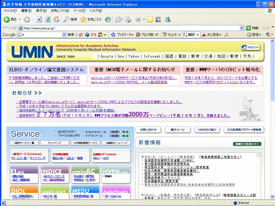Viewport: 275px width, 206px height.
Task: Click the Stop loading icon
Action: 40,19
